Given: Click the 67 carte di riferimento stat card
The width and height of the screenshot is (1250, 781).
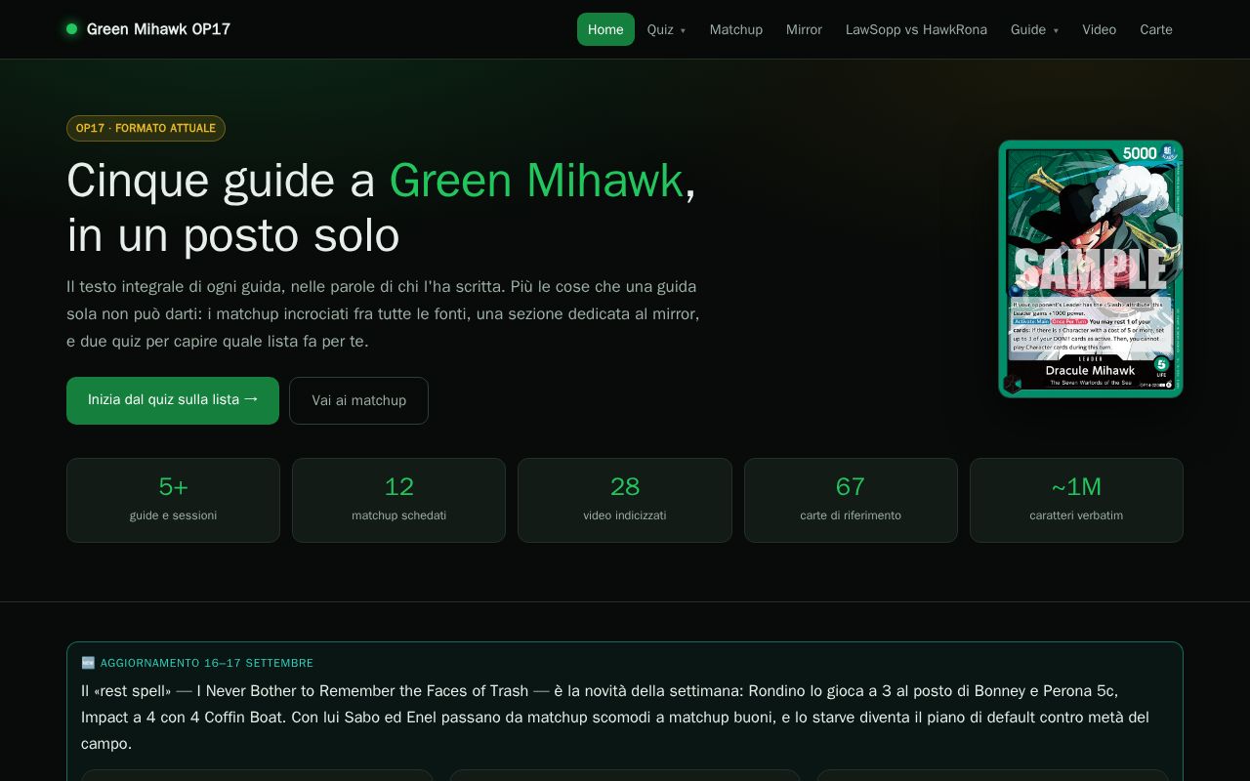Looking at the screenshot, I should tap(851, 500).
